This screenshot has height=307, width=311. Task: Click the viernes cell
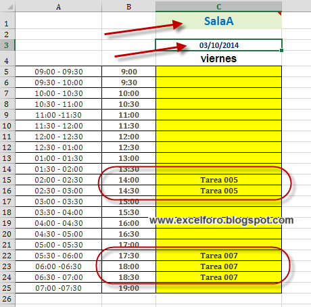[x=218, y=58]
